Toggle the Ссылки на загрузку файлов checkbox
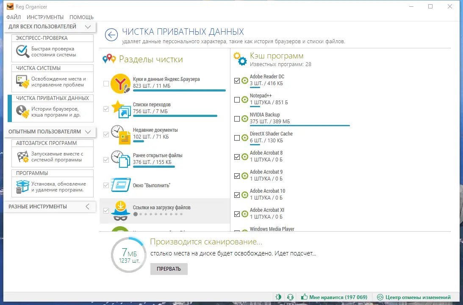 (106, 211)
